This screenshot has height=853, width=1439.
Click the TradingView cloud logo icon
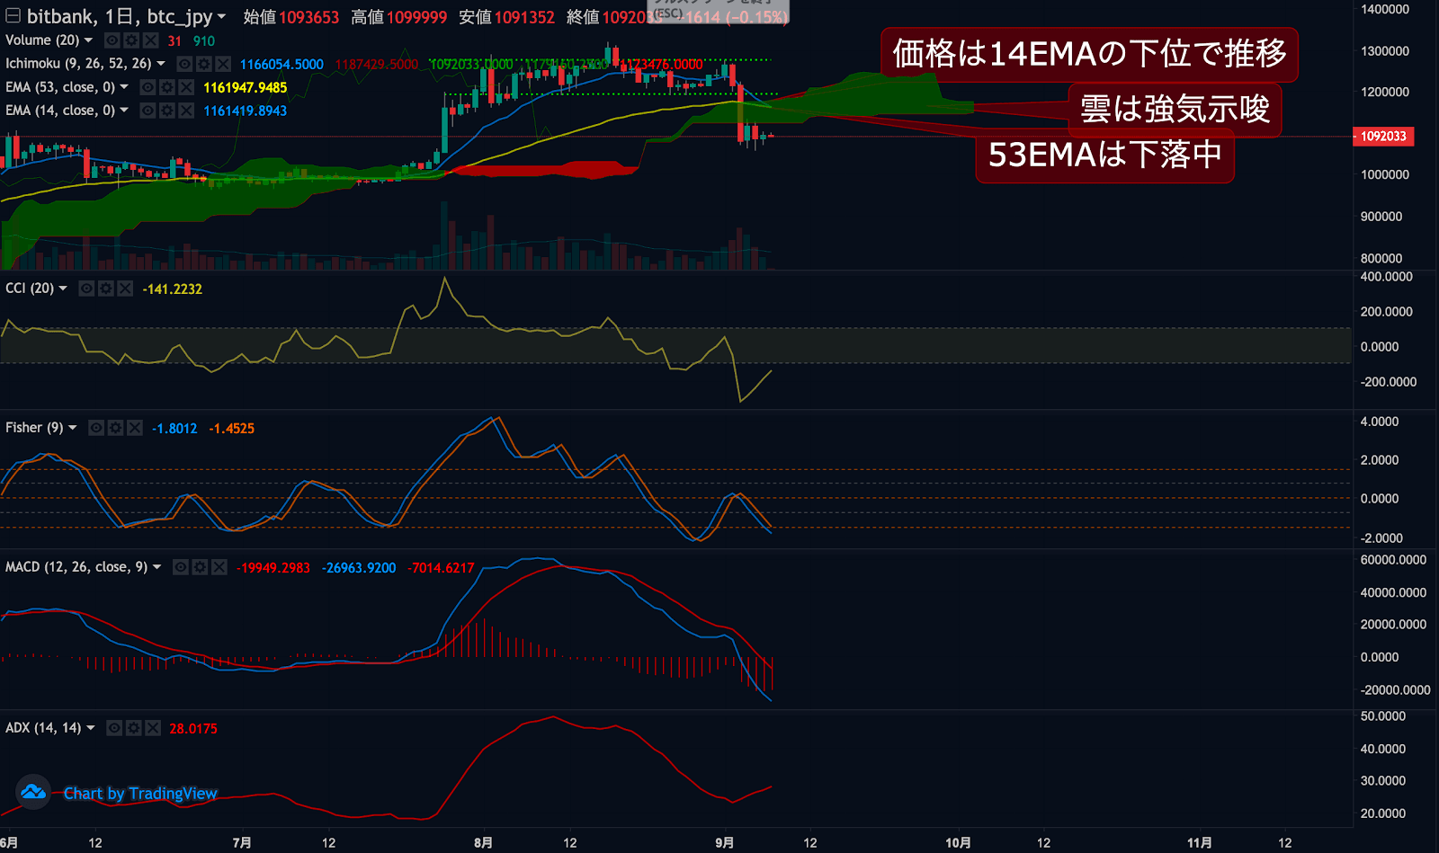click(33, 792)
